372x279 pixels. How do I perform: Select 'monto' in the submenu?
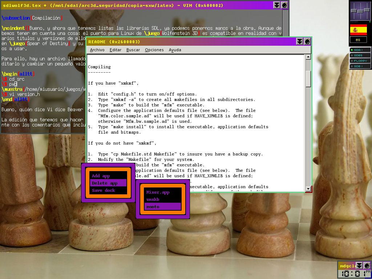coord(163,207)
